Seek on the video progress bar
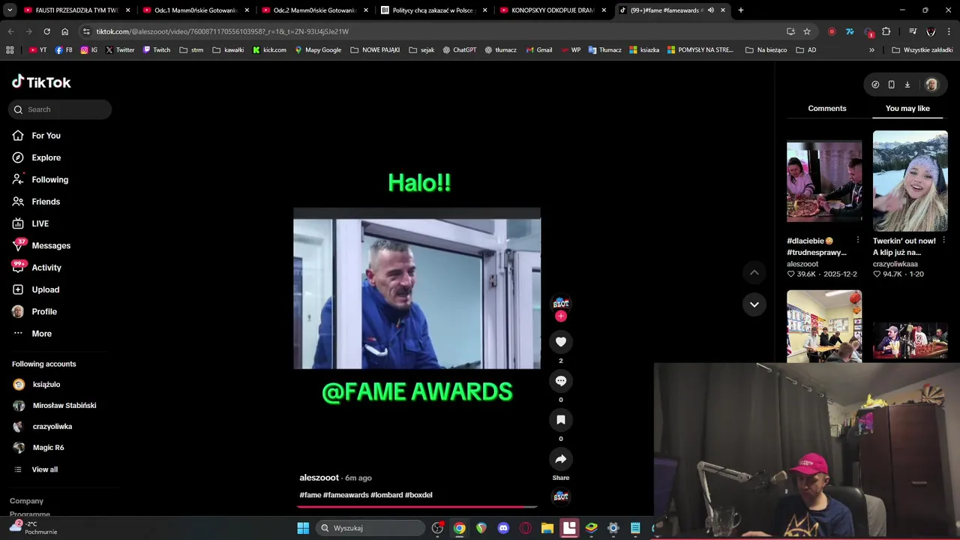 point(417,507)
